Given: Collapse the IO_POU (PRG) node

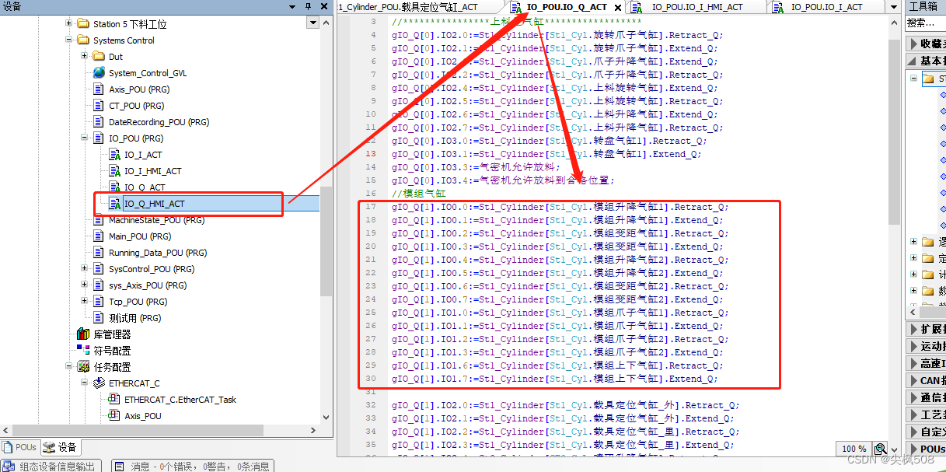Looking at the screenshot, I should pyautogui.click(x=85, y=138).
